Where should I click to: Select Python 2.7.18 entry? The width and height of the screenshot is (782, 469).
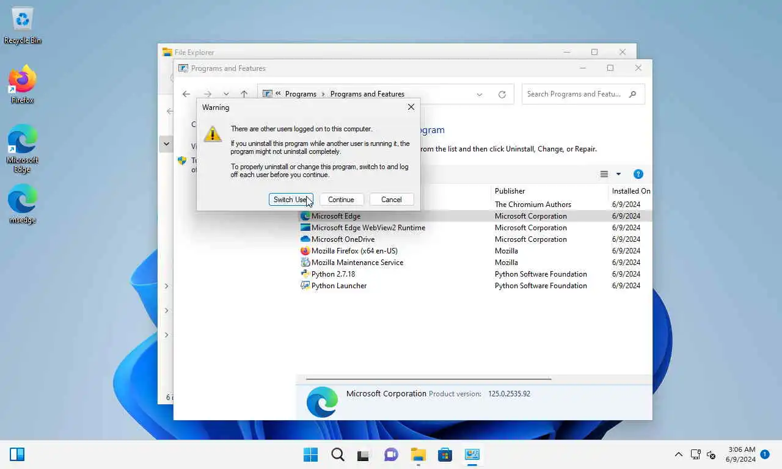click(475, 274)
